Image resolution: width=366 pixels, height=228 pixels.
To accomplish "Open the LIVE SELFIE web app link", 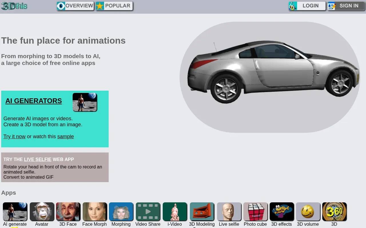I will pos(38,160).
